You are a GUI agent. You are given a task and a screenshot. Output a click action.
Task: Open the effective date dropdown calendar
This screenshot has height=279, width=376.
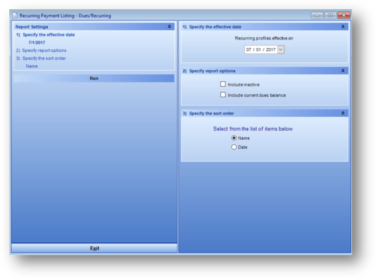click(281, 50)
